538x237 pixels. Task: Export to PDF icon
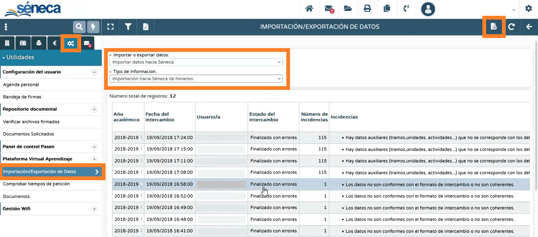145,27
